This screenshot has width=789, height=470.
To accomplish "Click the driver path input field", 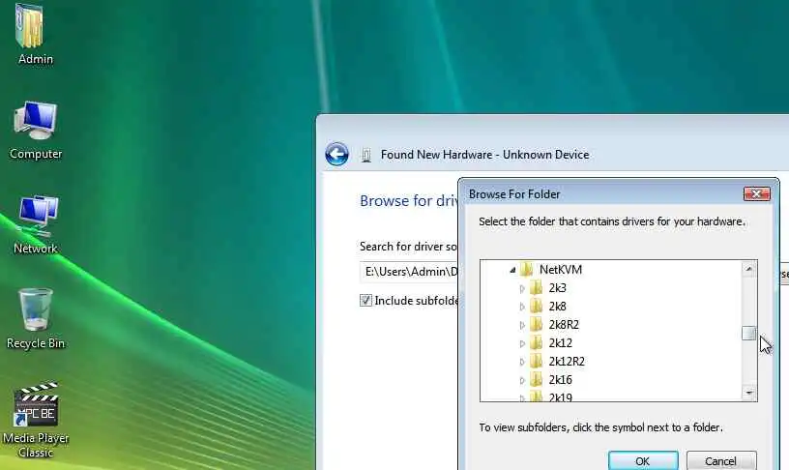I will [409, 272].
